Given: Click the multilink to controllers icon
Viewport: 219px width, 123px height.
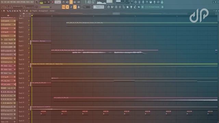Looking at the screenshot, I should coord(79,7).
